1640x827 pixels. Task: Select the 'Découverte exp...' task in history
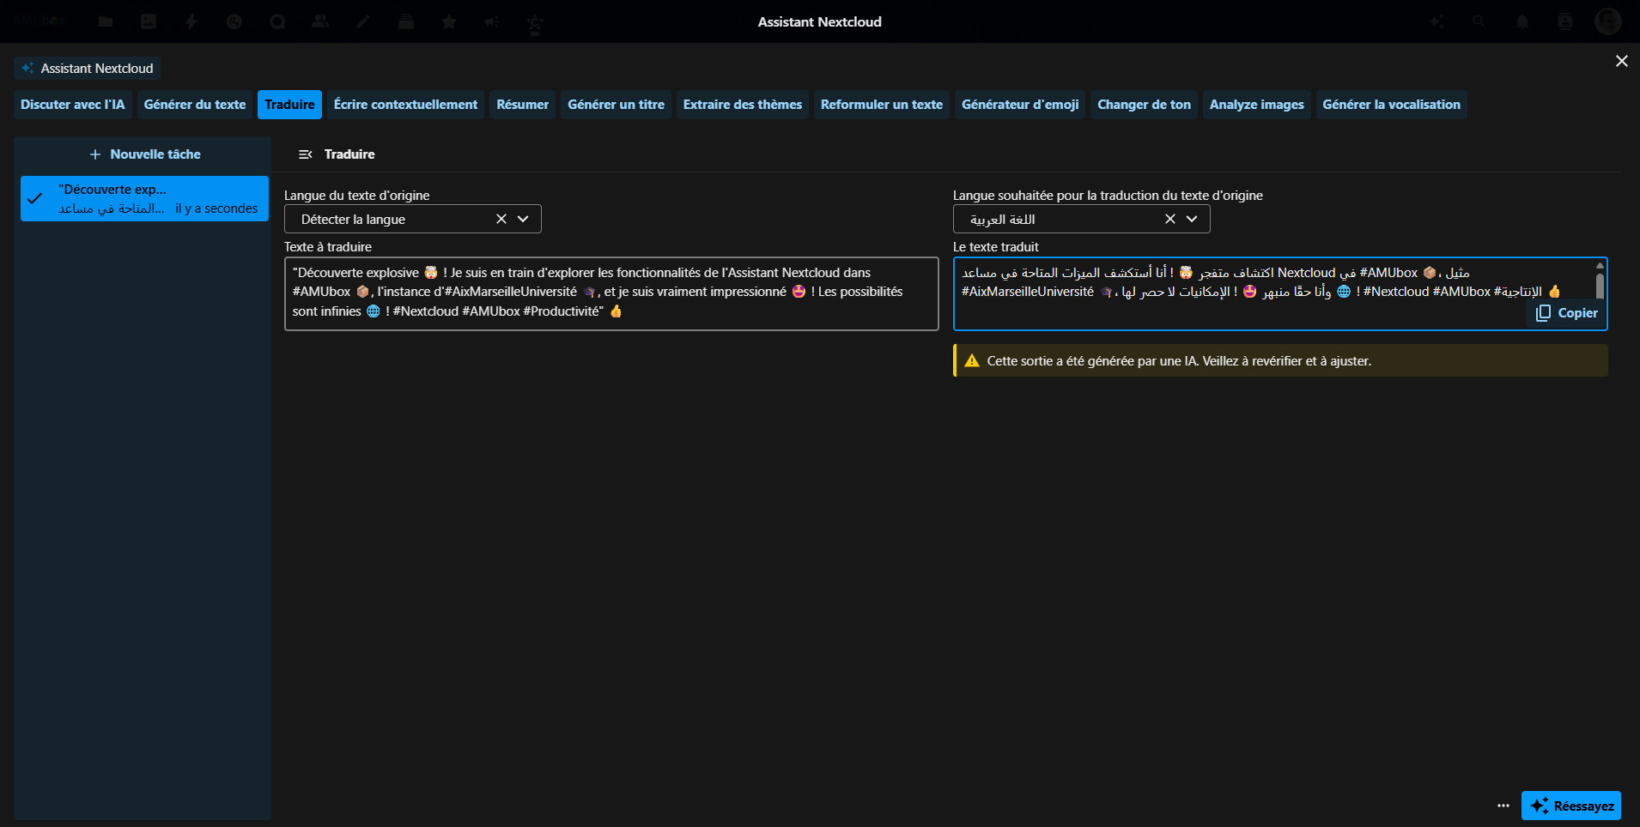pos(144,199)
